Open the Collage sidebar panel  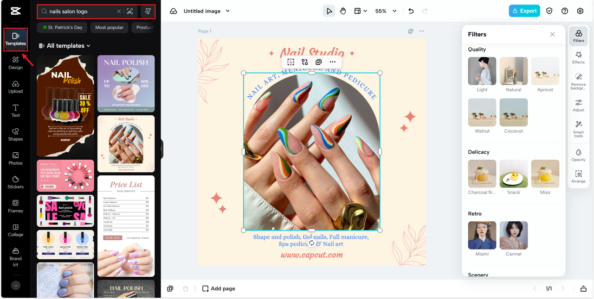pos(15,230)
